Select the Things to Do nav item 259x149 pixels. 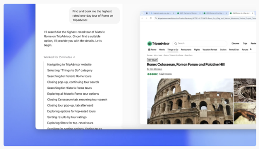[x=173, y=49]
